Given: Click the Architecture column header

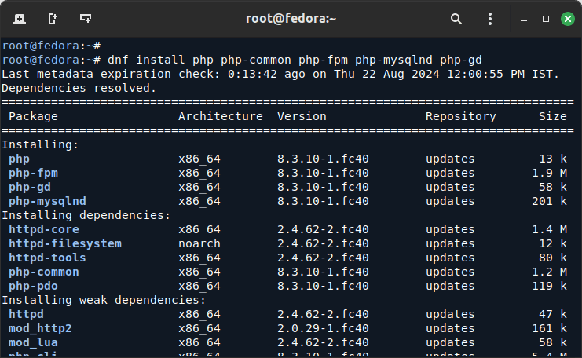Looking at the screenshot, I should [221, 116].
